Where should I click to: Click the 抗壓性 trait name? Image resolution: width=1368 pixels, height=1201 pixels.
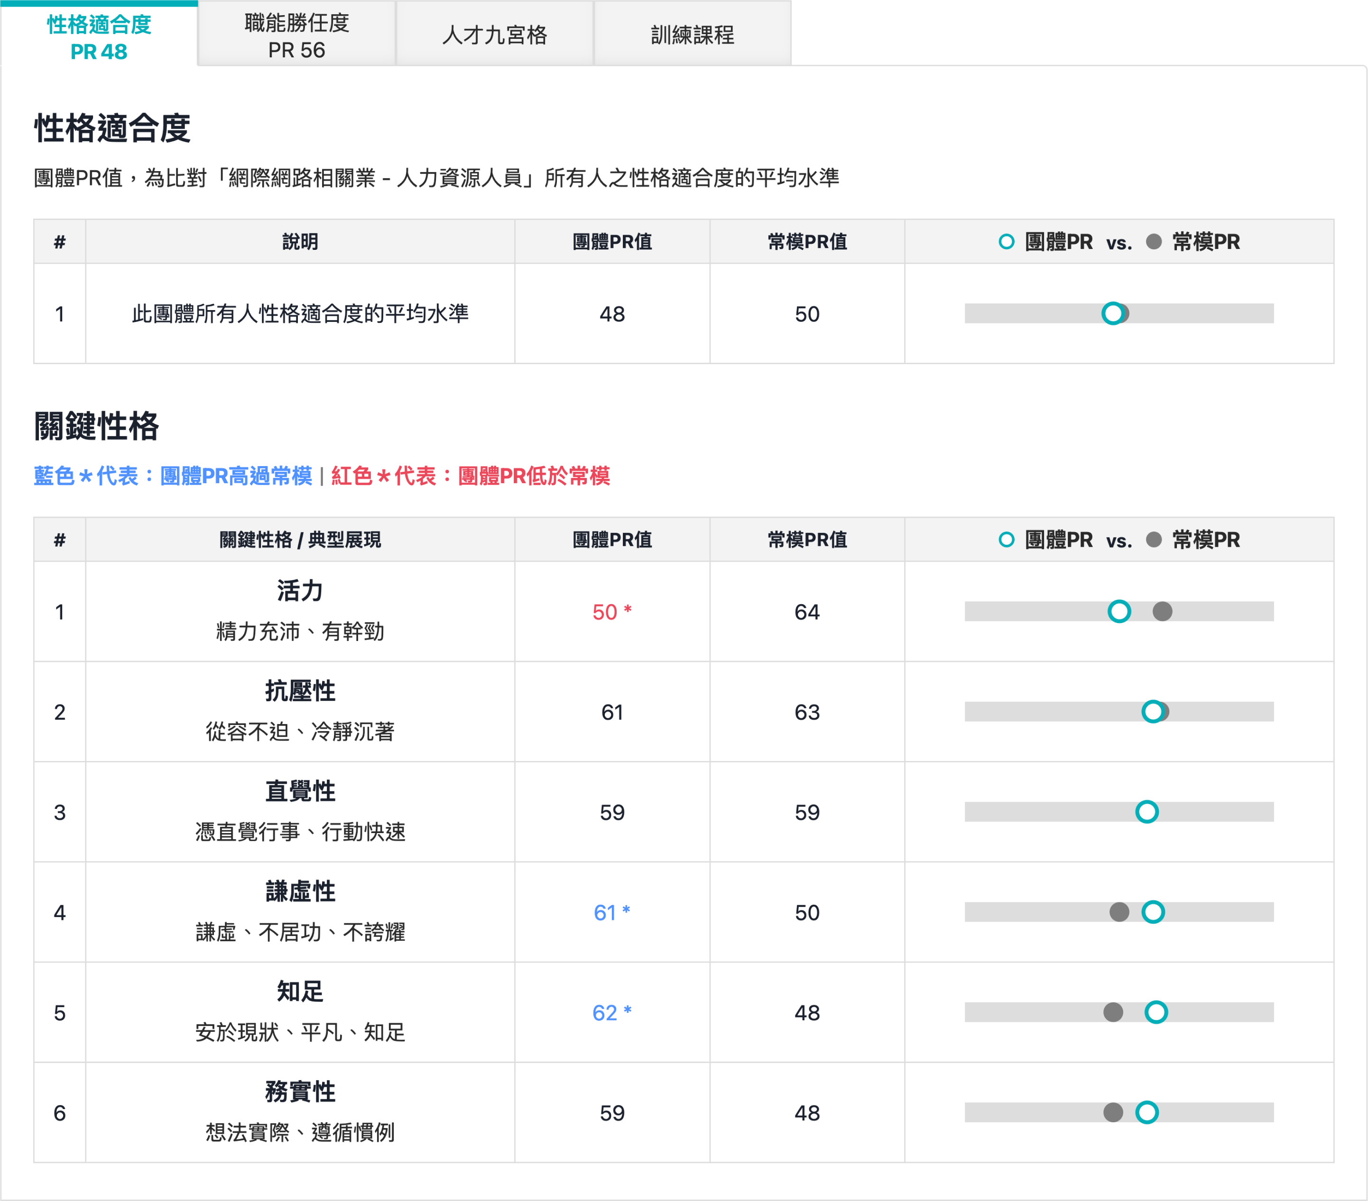point(300,691)
